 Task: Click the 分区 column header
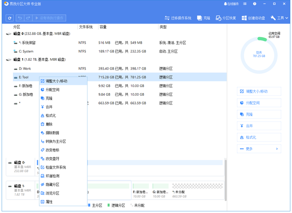17,27
